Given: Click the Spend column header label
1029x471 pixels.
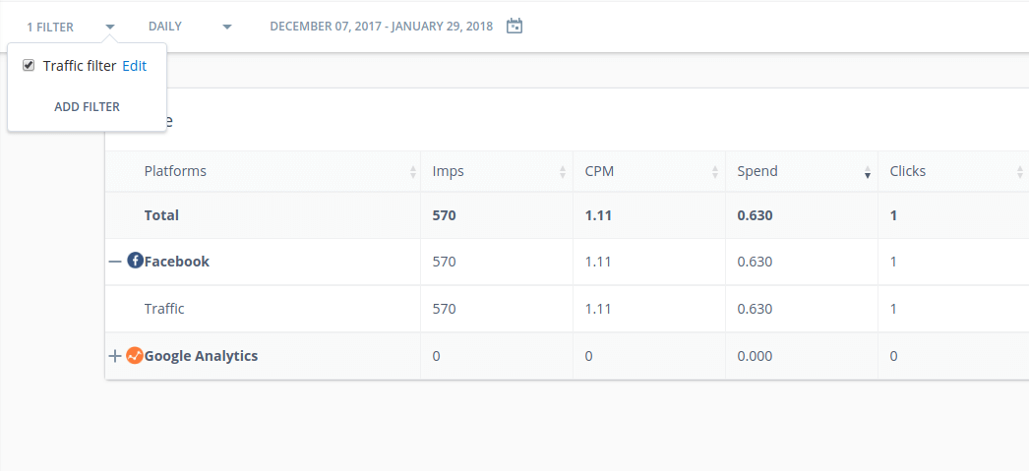Looking at the screenshot, I should [x=757, y=171].
